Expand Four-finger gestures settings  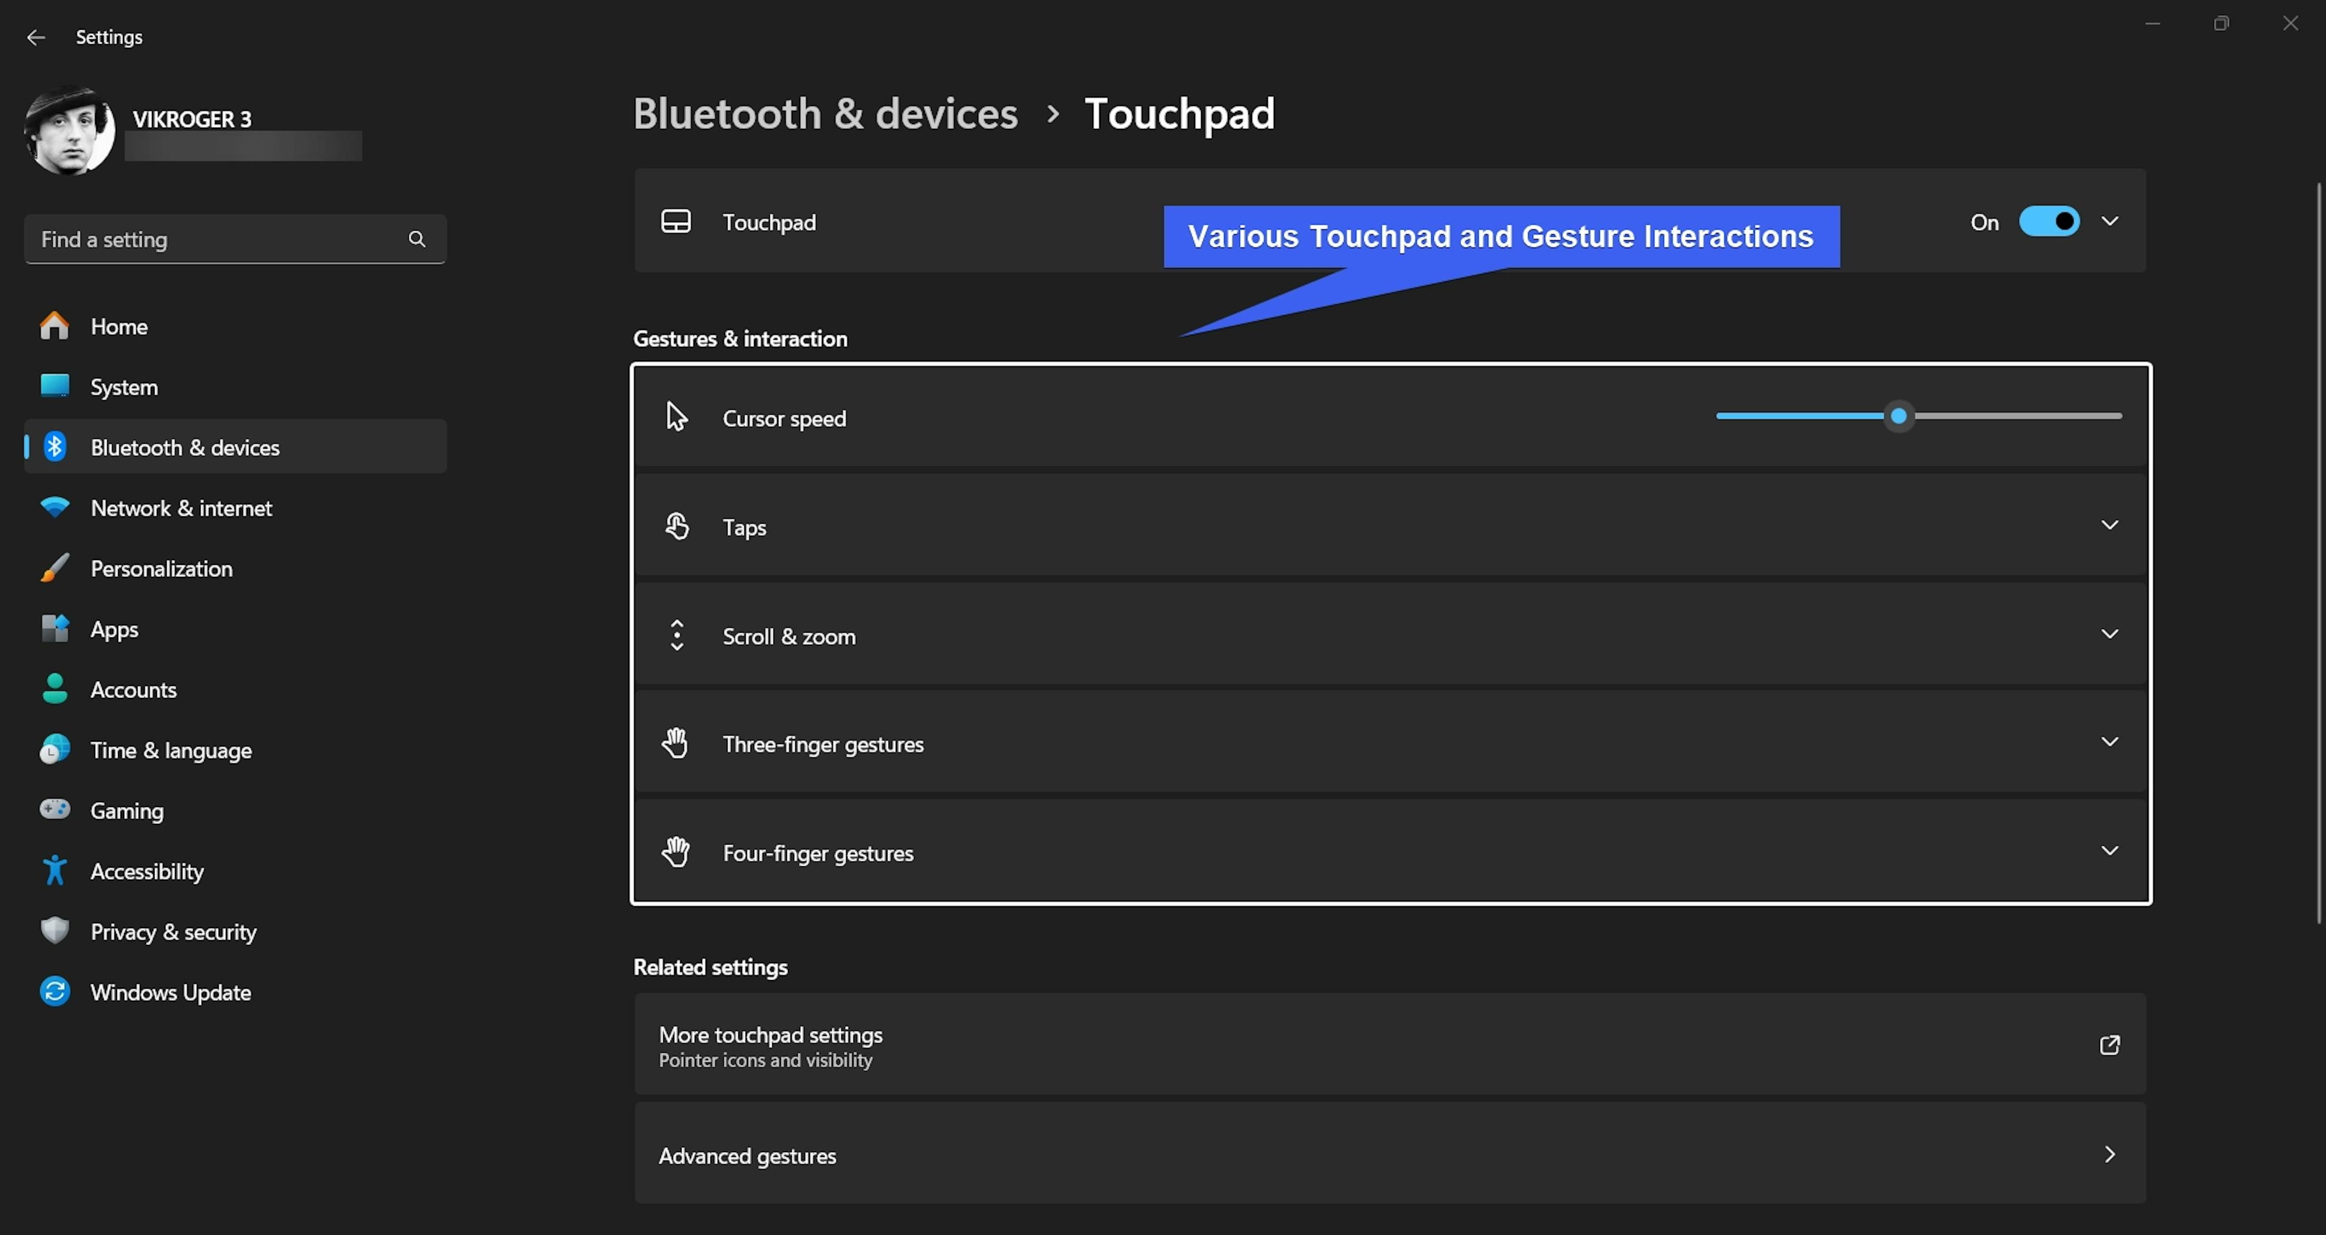click(x=2109, y=851)
